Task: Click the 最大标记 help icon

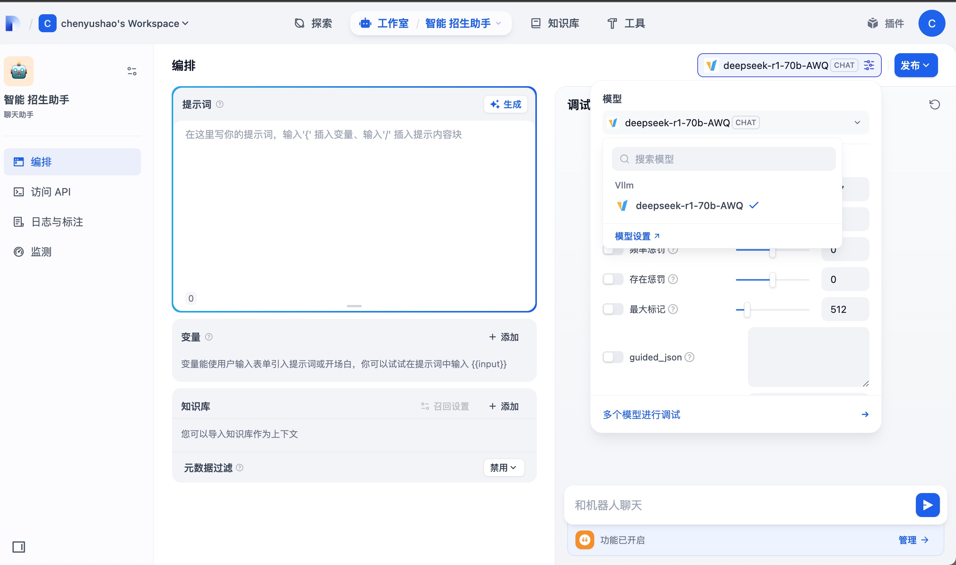Action: [x=673, y=309]
